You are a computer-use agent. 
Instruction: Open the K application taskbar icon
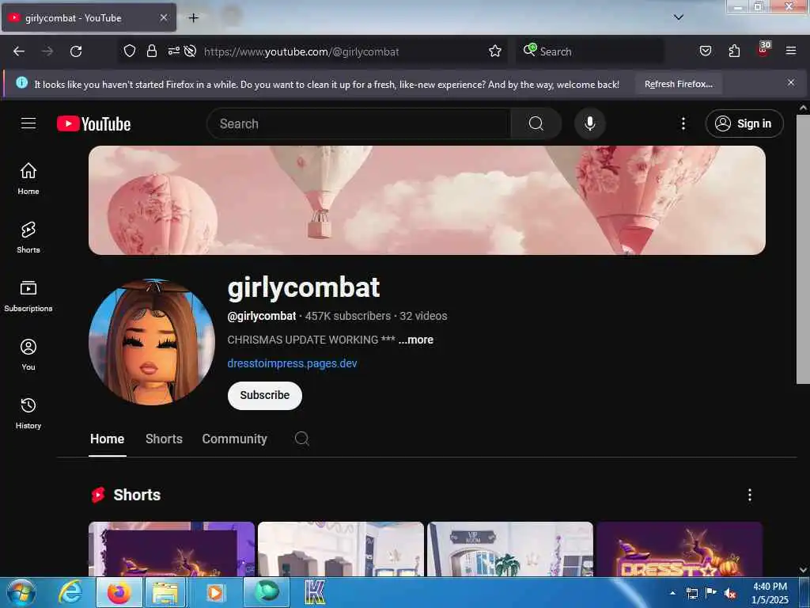[314, 592]
